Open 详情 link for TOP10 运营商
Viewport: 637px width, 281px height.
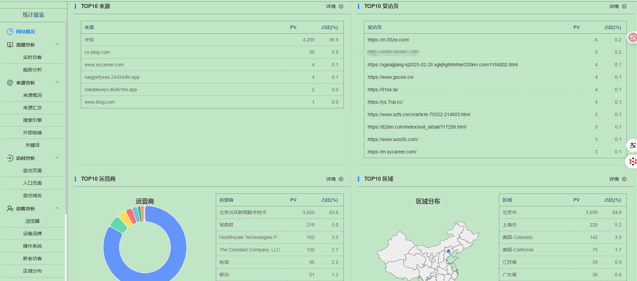331,179
